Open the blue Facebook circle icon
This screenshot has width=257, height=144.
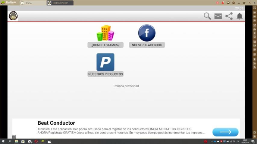click(147, 33)
